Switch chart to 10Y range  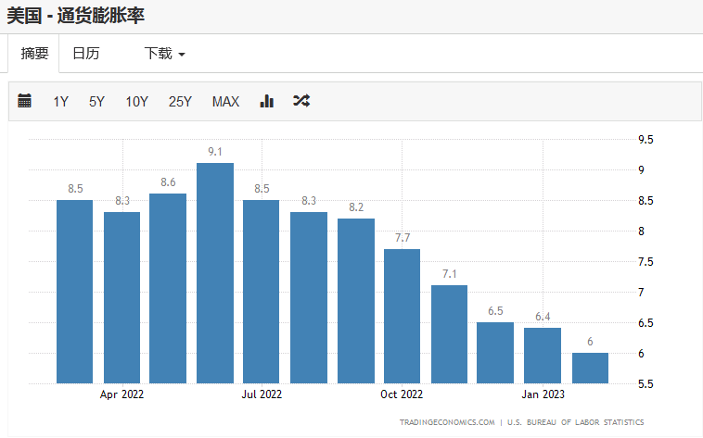click(136, 102)
